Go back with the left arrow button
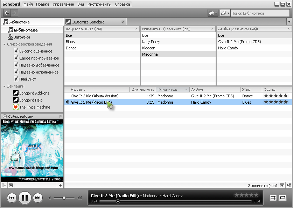The image size is (293, 208). pos(7,13)
